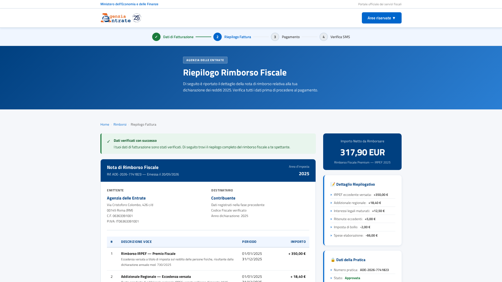Click the +5,00 € Ritenute value
This screenshot has height=282, width=502.
coord(370,219)
